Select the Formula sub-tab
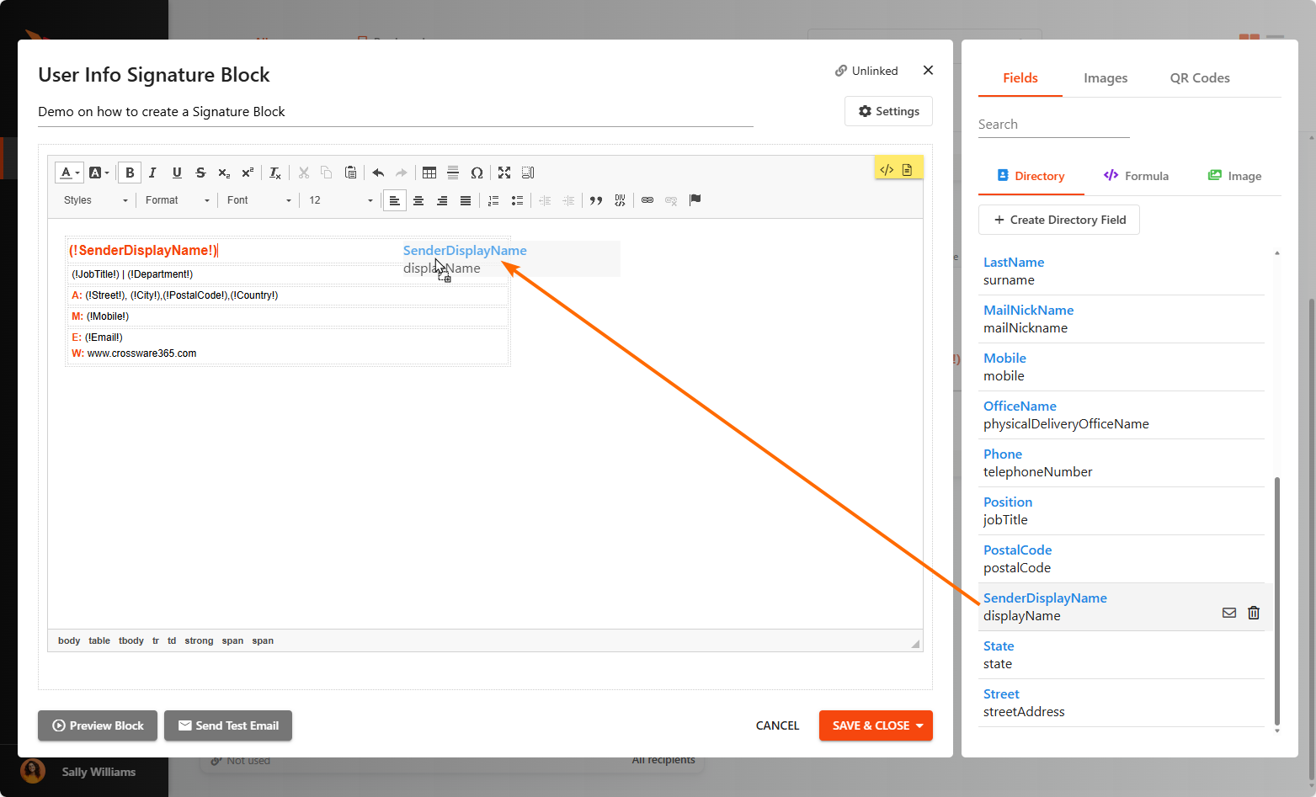This screenshot has width=1316, height=797. 1136,176
